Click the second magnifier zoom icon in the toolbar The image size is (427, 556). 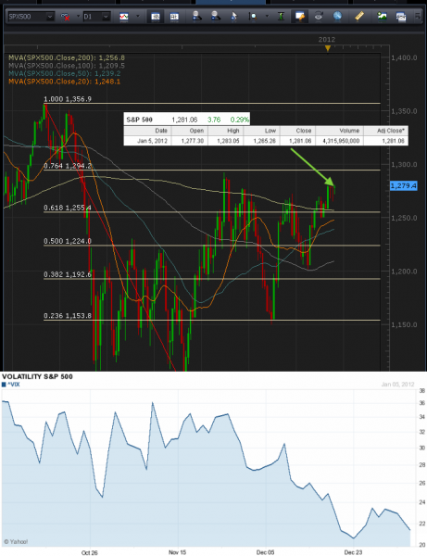point(215,16)
